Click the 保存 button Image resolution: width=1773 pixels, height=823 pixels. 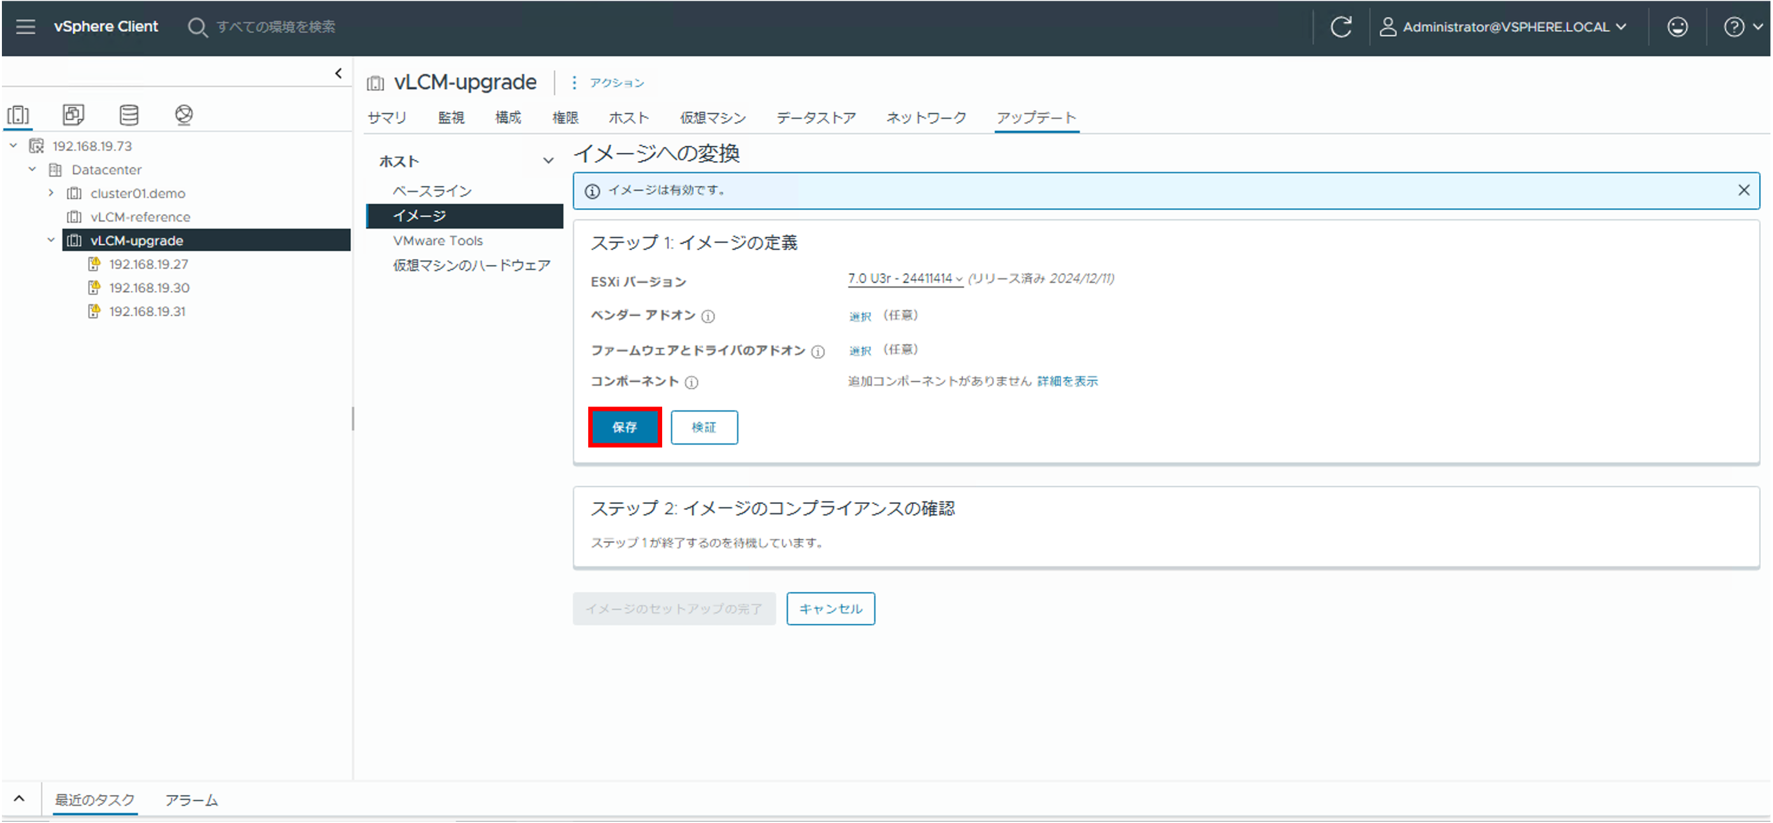(x=625, y=427)
